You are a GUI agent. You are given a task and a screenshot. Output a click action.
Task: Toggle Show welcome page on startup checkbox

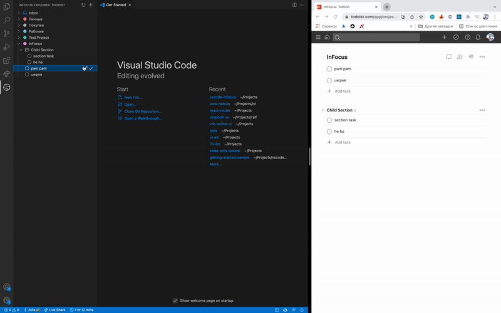(175, 300)
